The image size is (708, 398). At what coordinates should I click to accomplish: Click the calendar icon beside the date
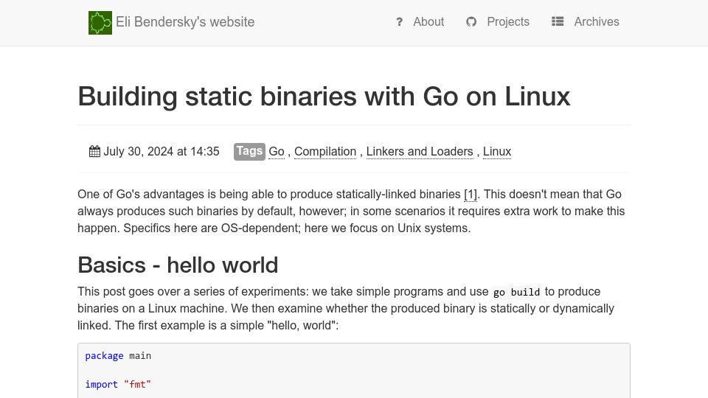point(94,151)
